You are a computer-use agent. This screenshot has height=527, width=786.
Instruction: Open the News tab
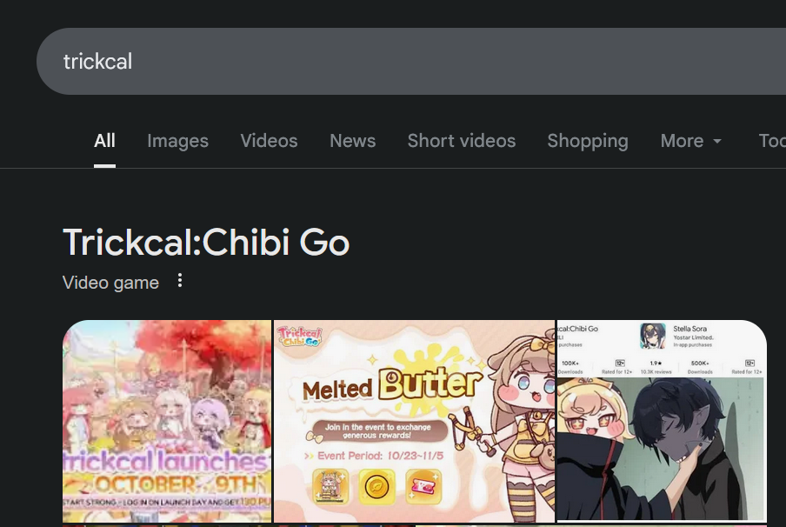(353, 141)
